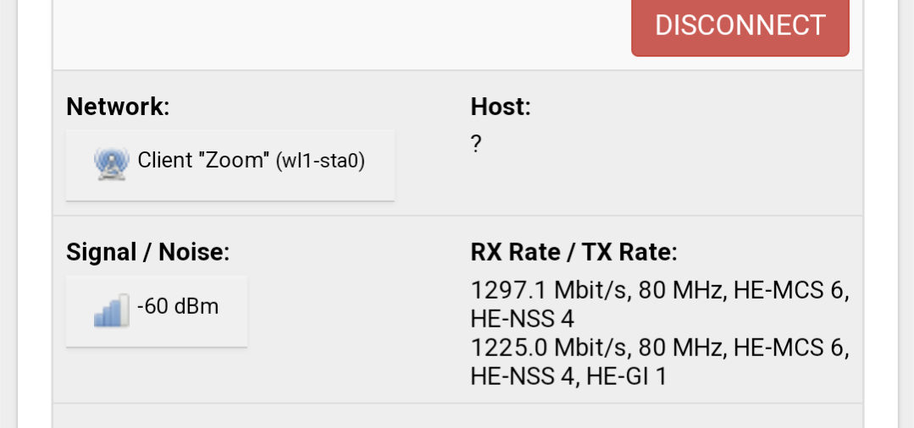
Task: Click the RX Rate / TX Rate: heading
Action: click(574, 253)
